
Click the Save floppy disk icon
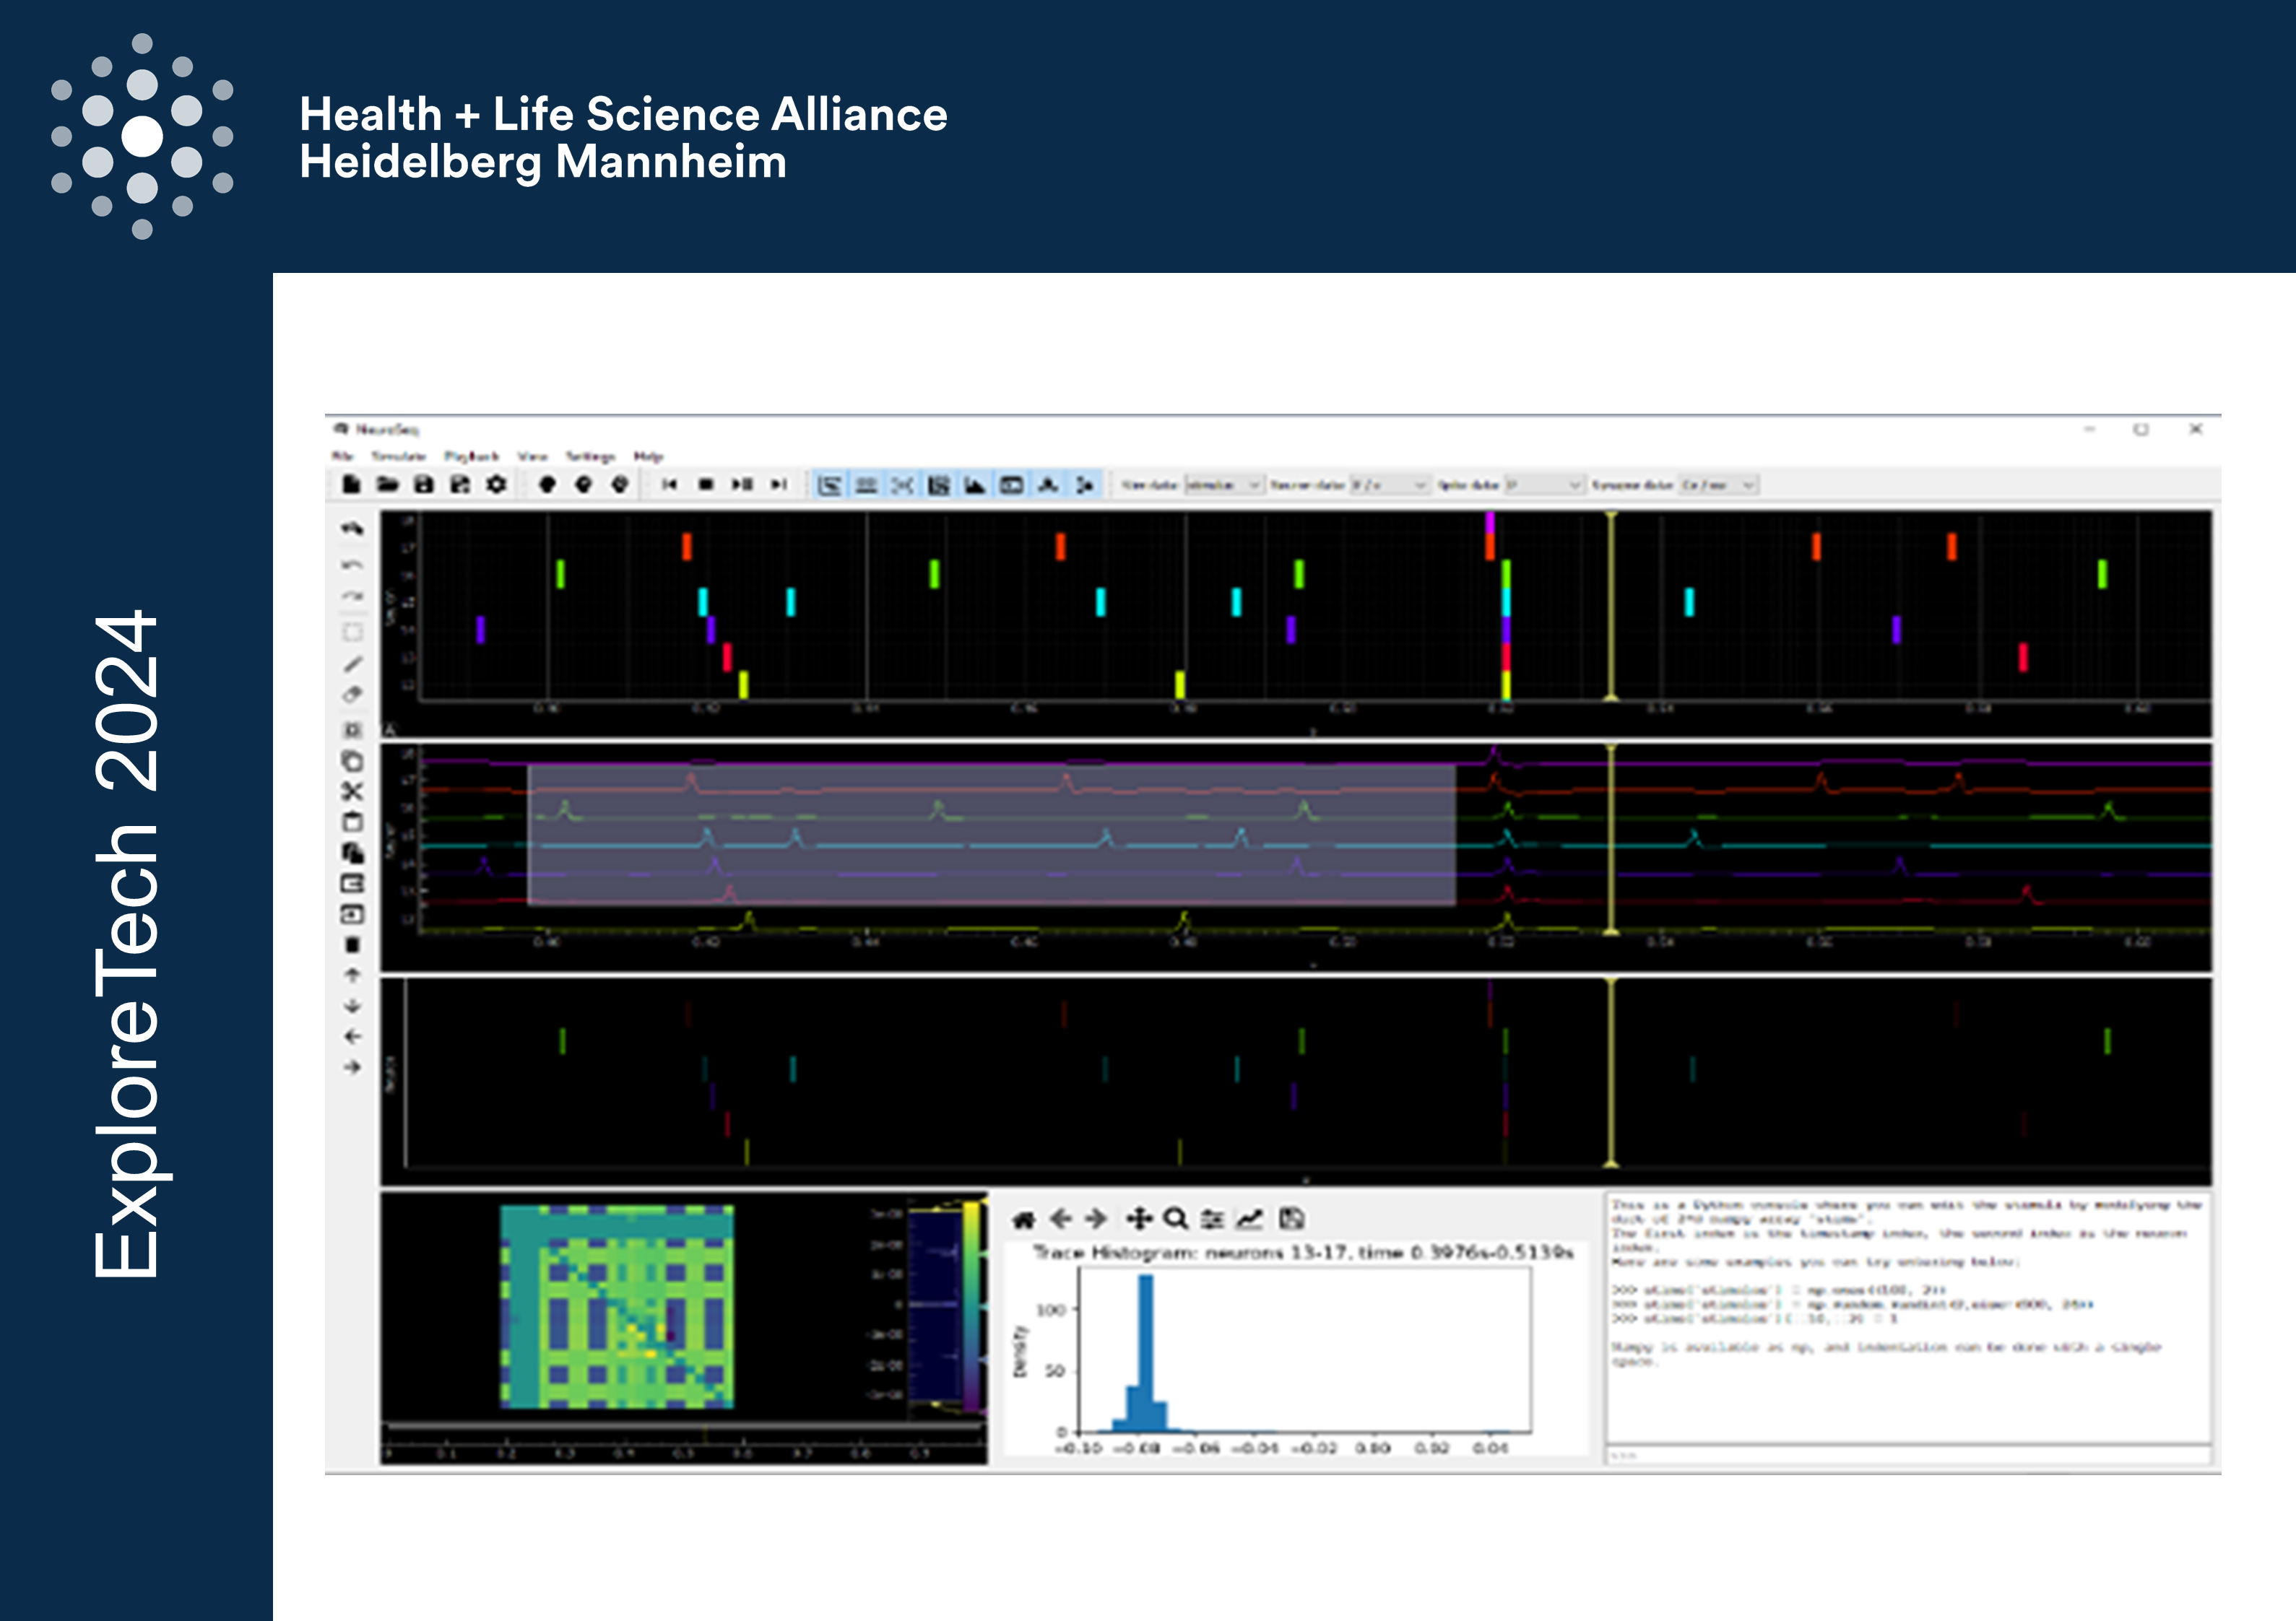[424, 485]
